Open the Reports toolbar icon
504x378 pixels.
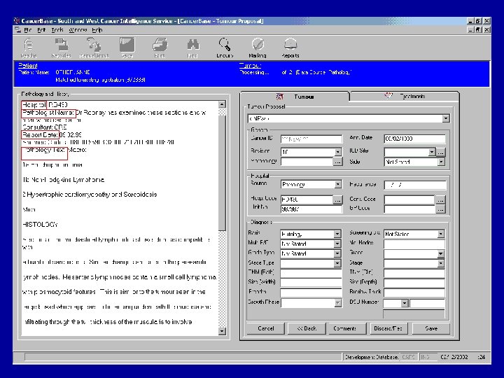tap(290, 44)
